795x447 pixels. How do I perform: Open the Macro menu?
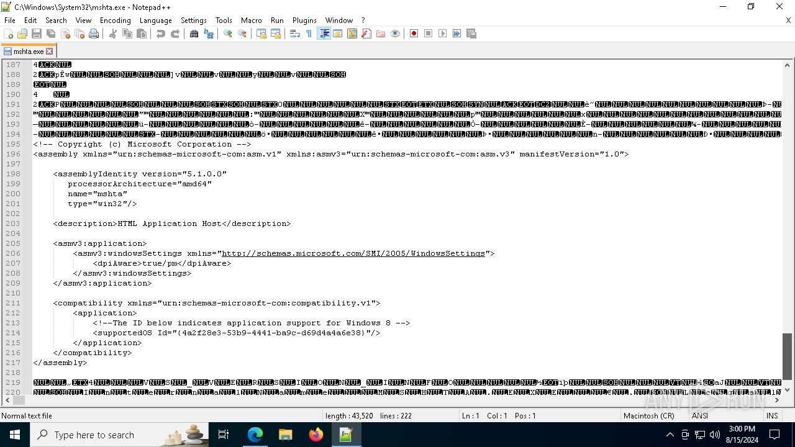[x=252, y=20]
